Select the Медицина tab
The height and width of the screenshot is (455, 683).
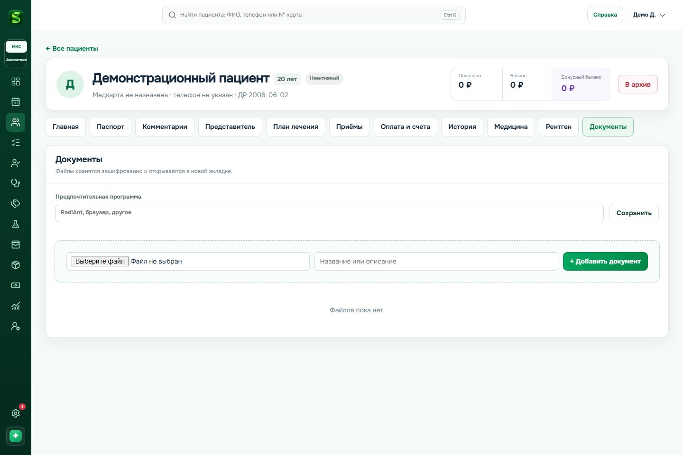pos(511,127)
